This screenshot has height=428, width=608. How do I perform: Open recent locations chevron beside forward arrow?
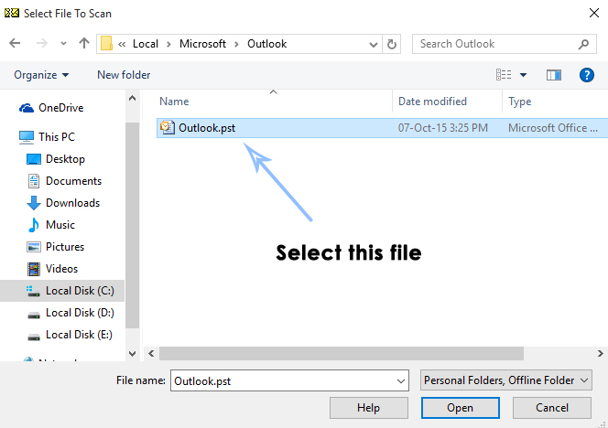[63, 44]
